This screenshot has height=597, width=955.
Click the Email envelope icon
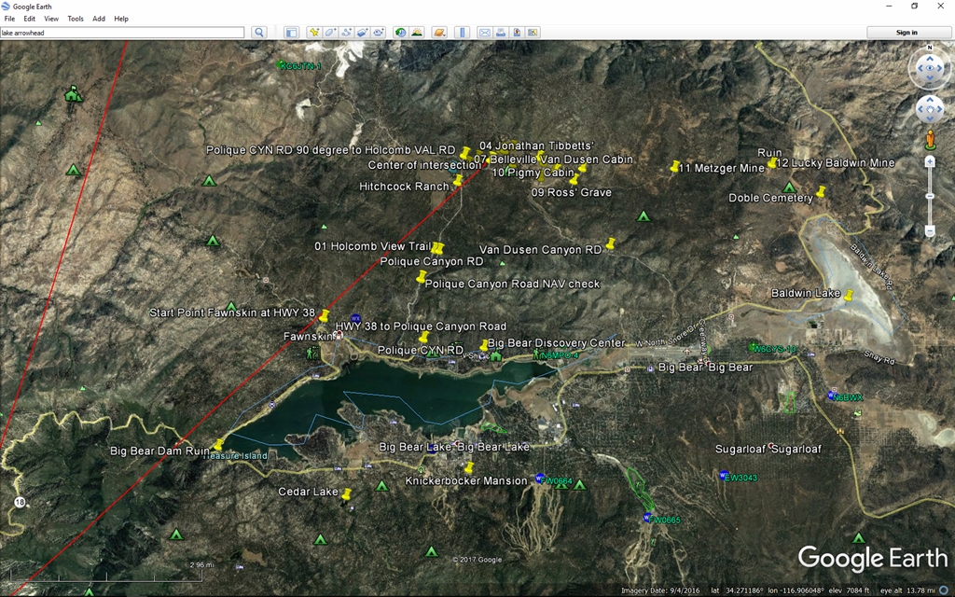coord(484,33)
